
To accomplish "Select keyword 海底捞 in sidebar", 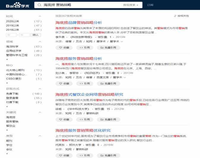I will coord(11,117).
